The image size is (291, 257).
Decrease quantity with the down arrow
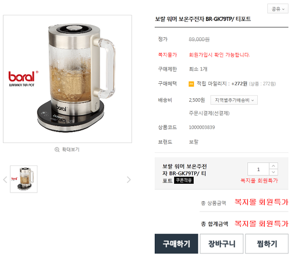point(274,172)
